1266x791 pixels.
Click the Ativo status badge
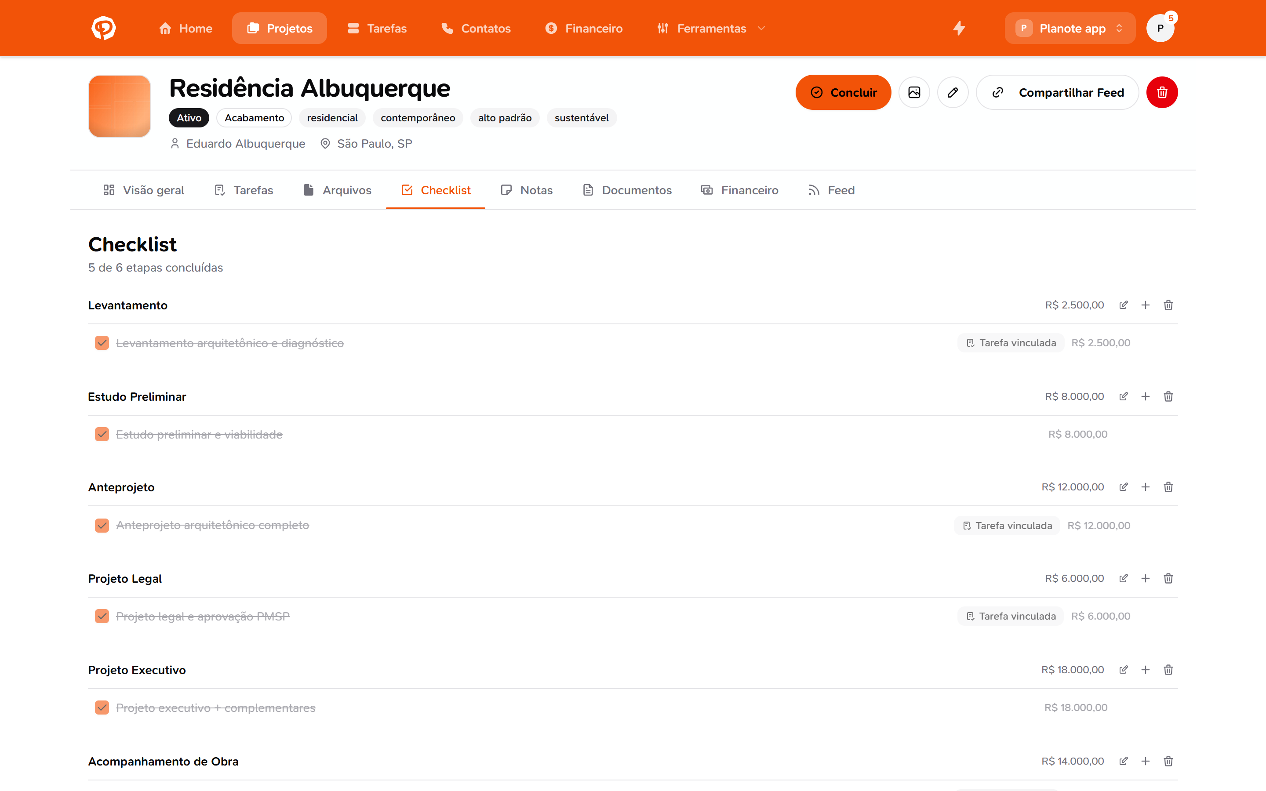pos(189,118)
